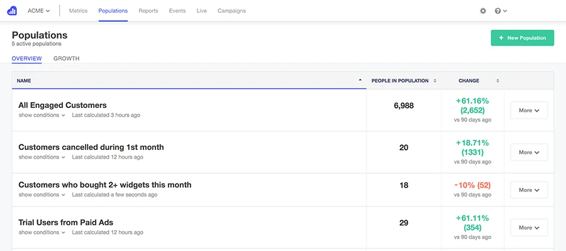Click the 6,988 population count

click(x=404, y=105)
